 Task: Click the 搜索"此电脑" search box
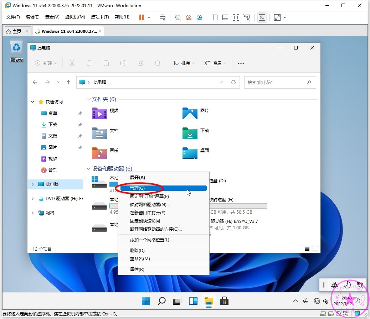tap(280, 82)
